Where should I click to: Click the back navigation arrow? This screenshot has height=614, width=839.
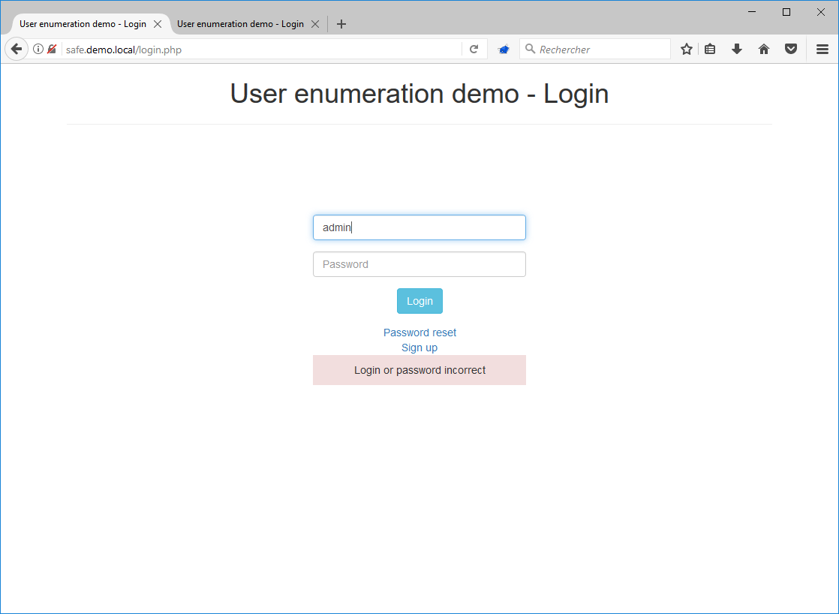[16, 48]
